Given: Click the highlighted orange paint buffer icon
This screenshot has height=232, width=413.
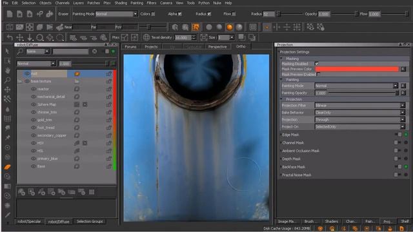Looking at the screenshot, I should (196, 27).
